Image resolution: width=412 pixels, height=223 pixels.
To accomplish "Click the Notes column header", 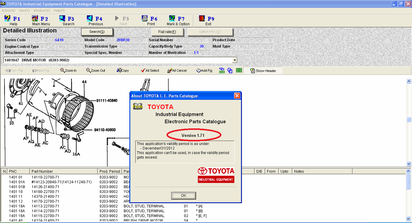I will pyautogui.click(x=322, y=172).
